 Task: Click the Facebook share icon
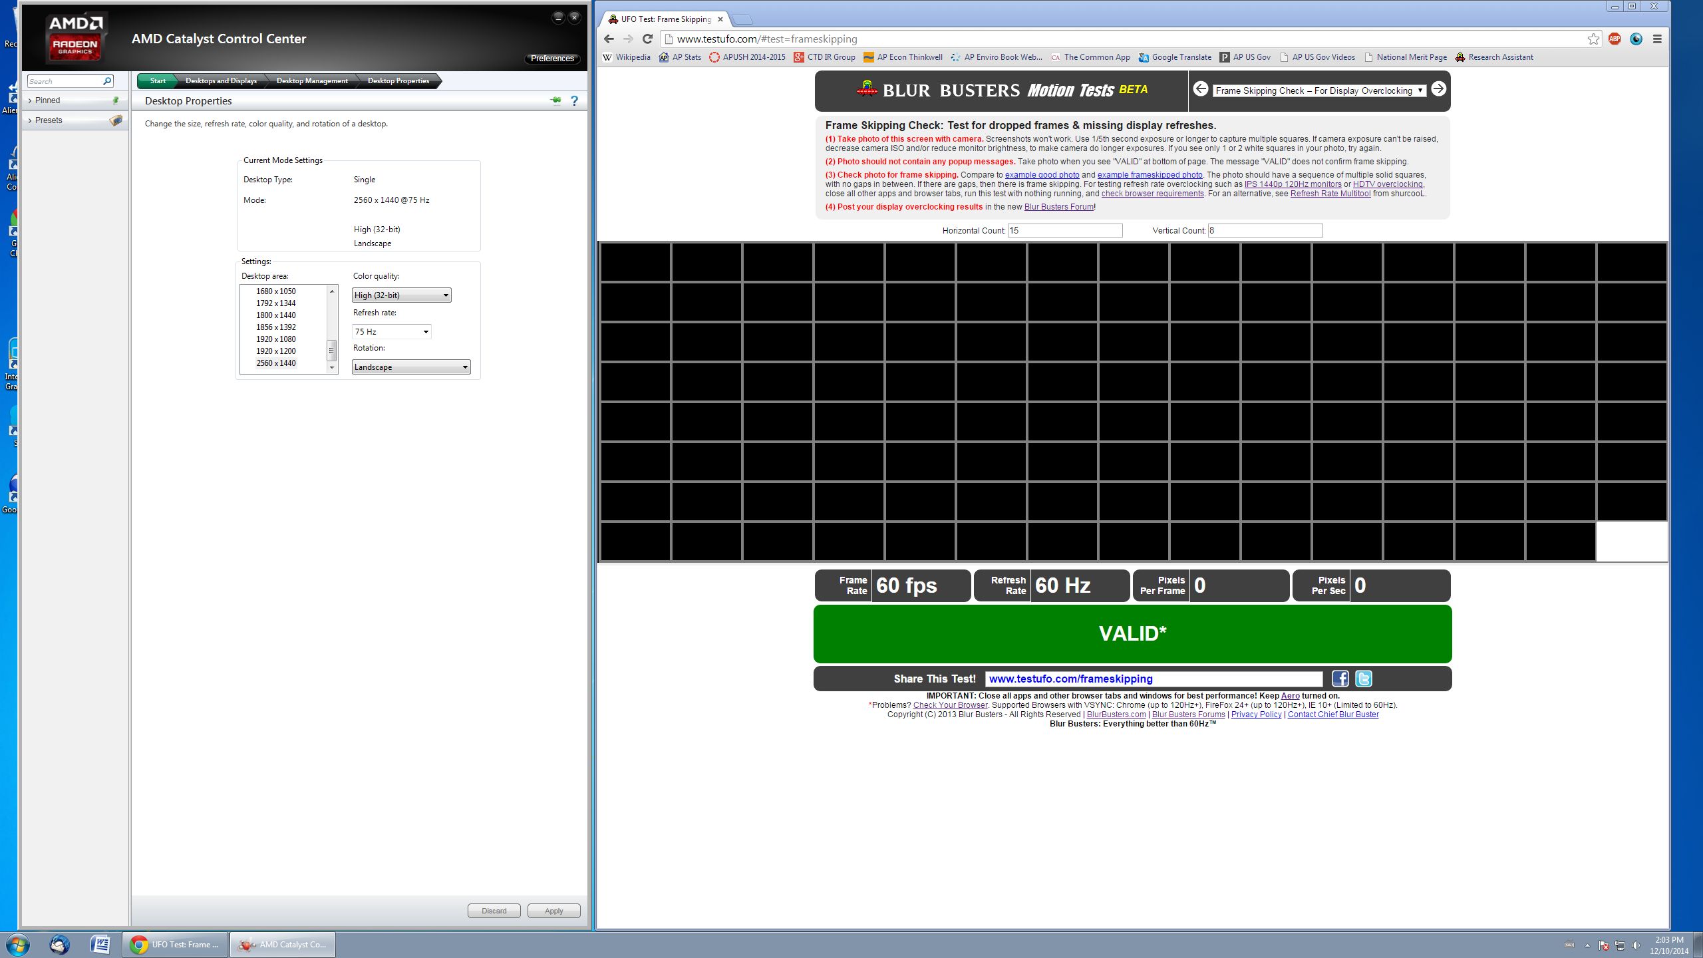coord(1340,679)
